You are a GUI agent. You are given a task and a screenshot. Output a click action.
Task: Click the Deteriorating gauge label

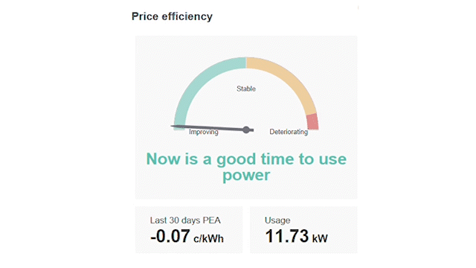tap(289, 132)
